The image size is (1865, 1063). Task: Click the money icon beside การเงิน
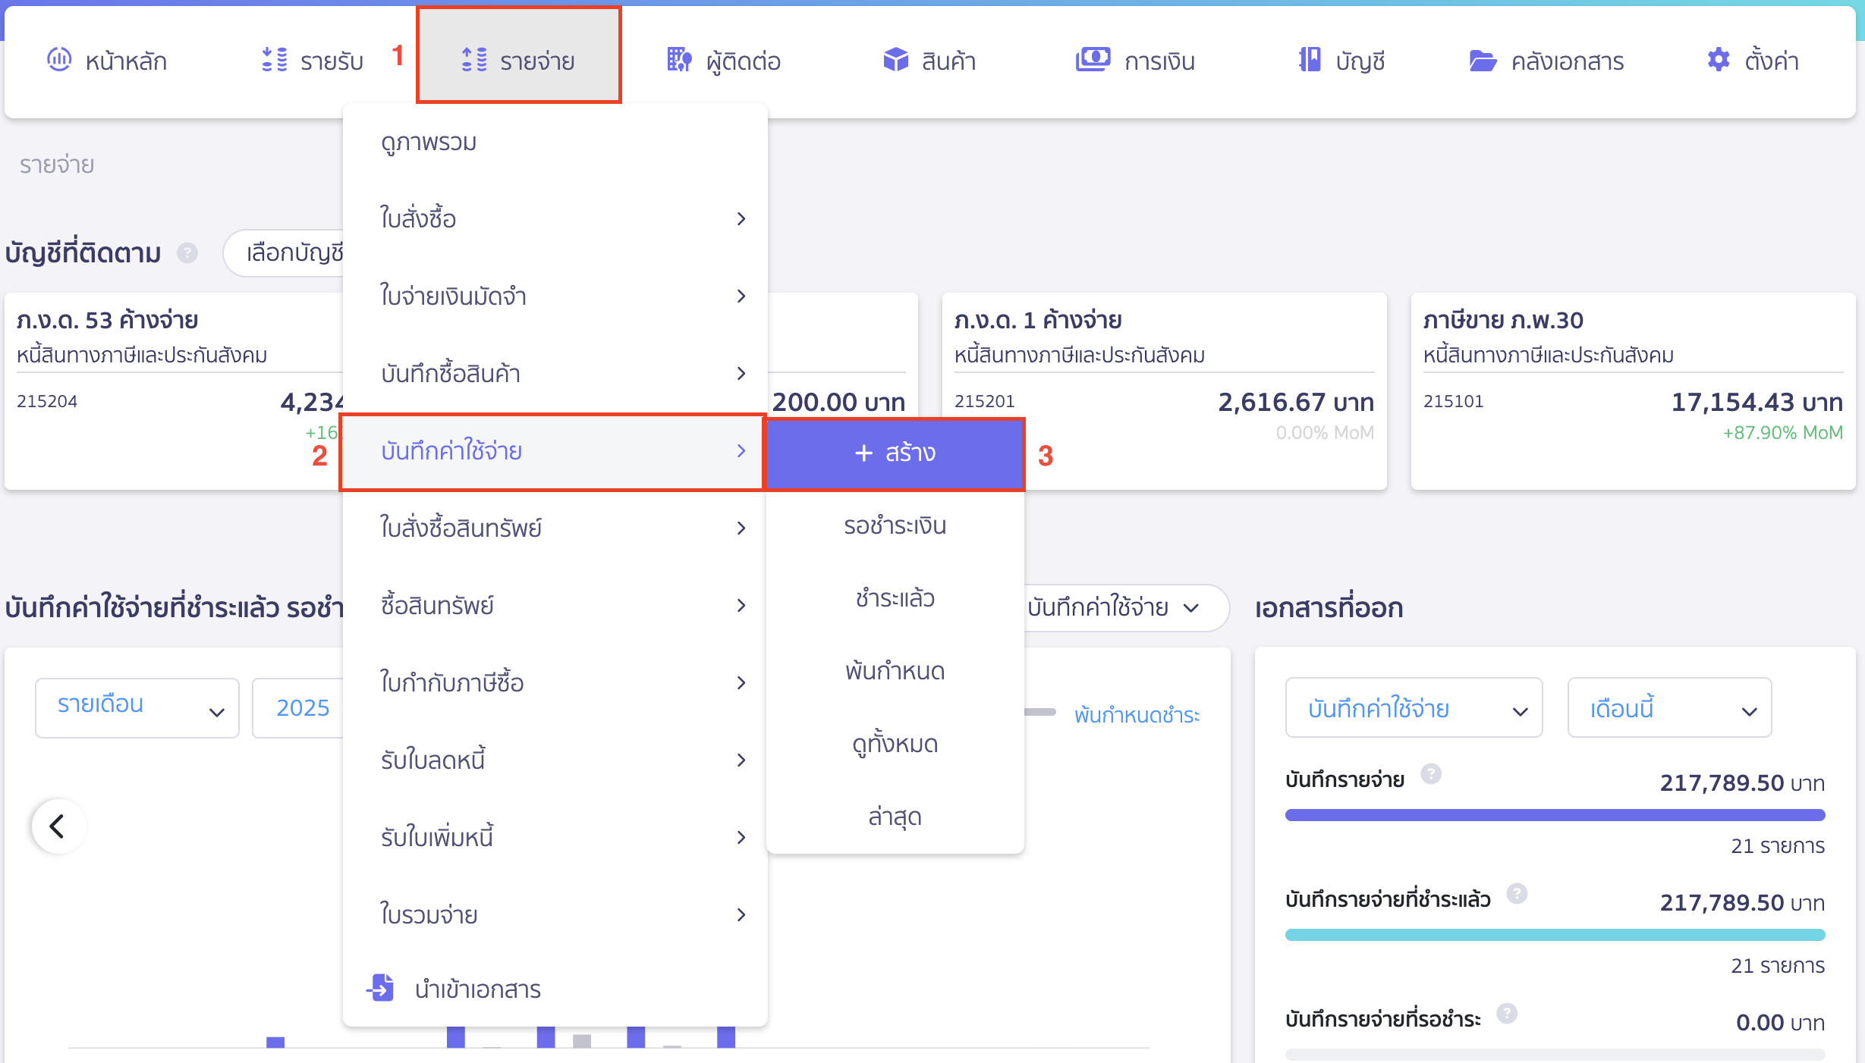pyautogui.click(x=1093, y=59)
